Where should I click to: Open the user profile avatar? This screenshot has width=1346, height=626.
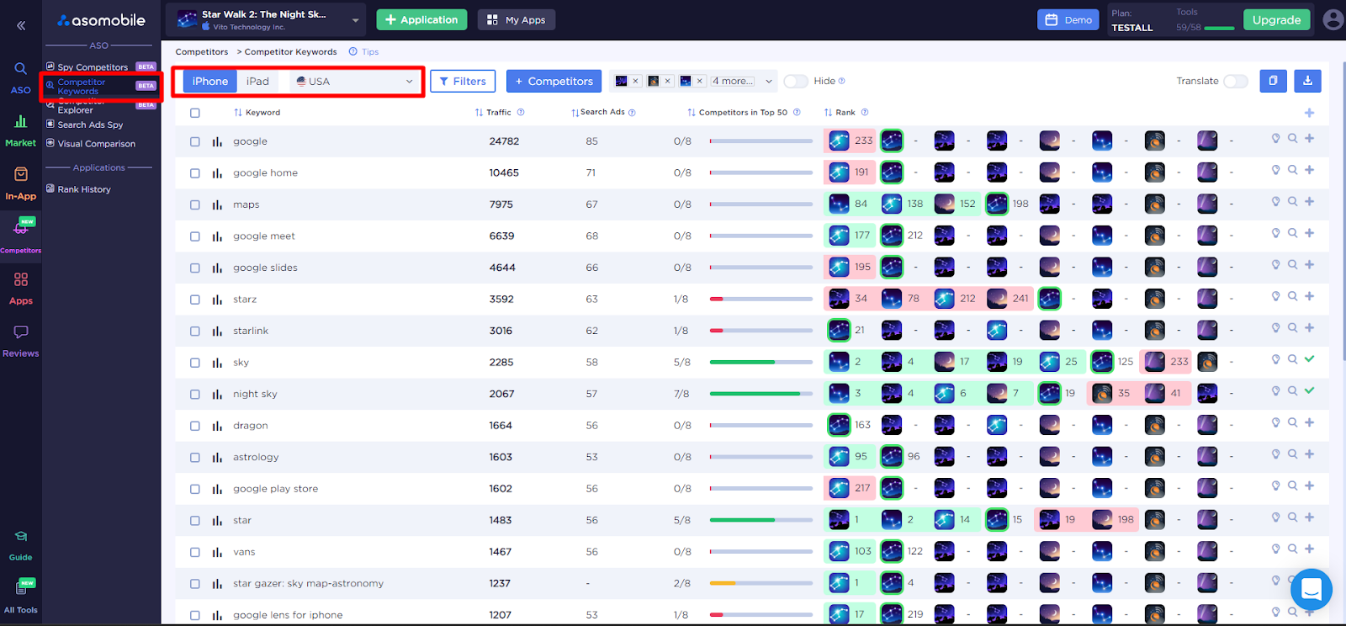(x=1333, y=19)
